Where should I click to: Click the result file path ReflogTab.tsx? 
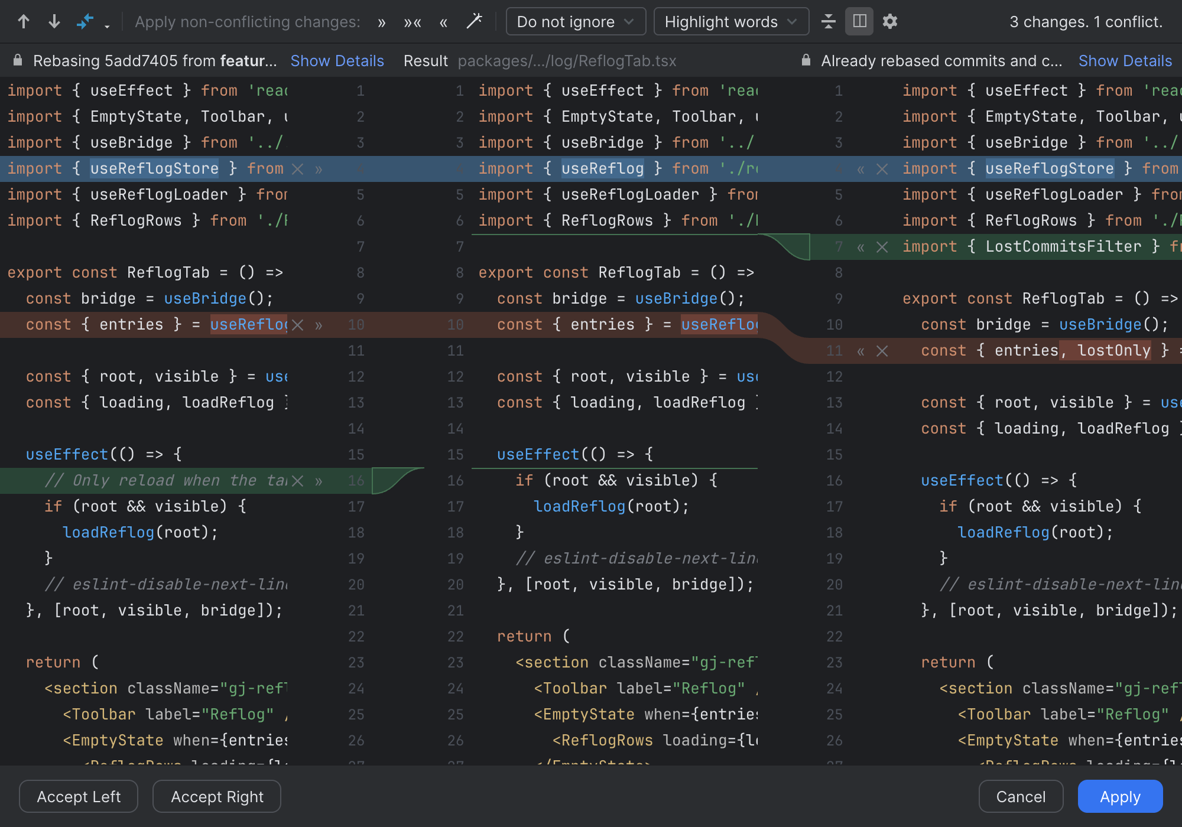(x=567, y=61)
